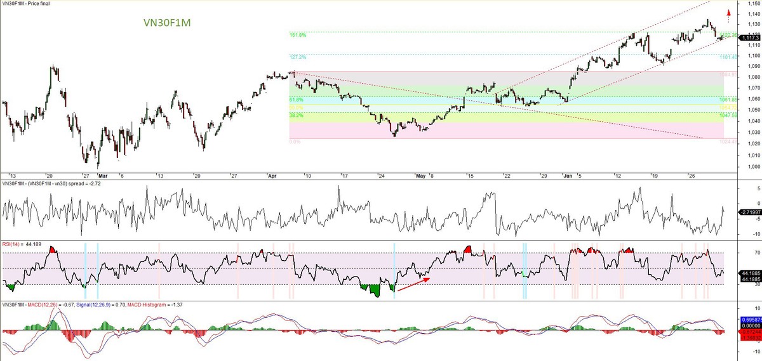
Task: Click the current price tag 1,117.3
Action: [x=749, y=38]
